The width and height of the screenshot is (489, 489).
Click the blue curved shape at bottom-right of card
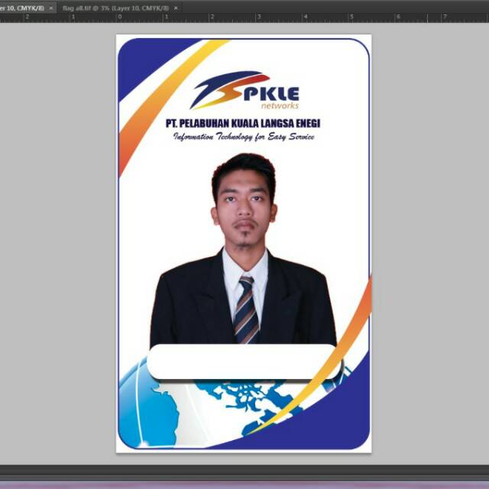[x=336, y=420]
